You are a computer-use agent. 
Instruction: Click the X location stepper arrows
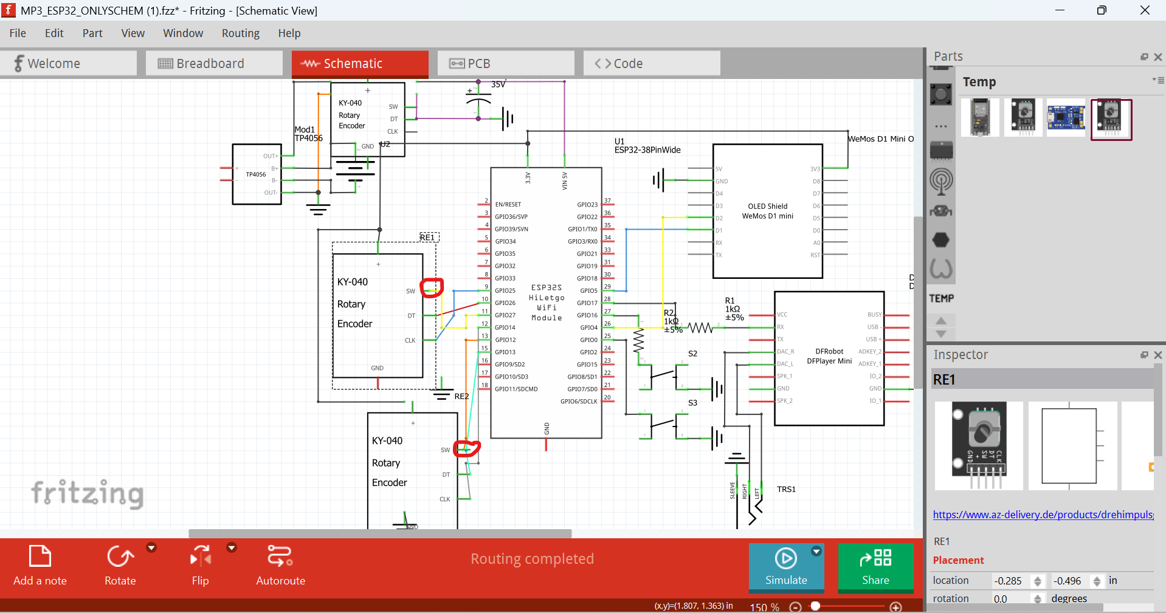coord(1038,581)
